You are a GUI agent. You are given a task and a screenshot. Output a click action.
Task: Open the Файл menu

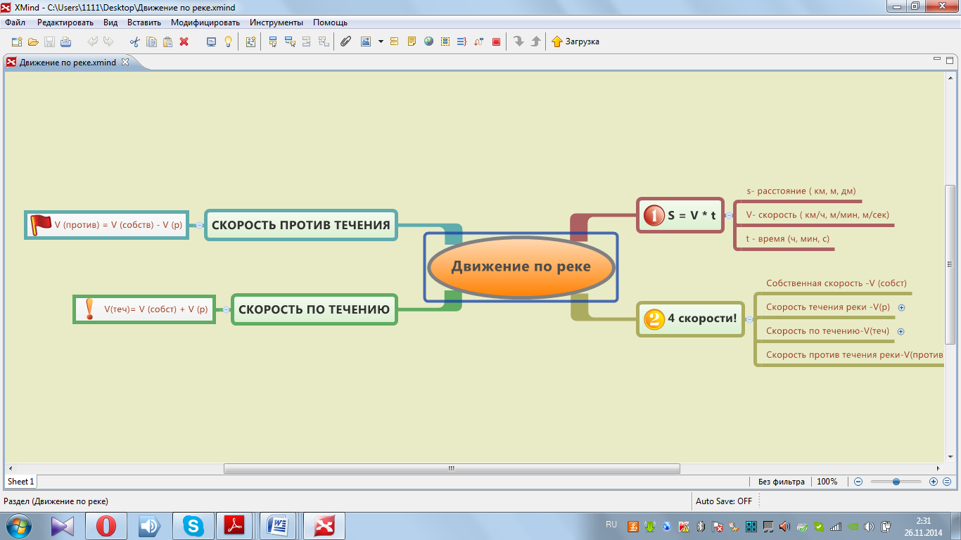pos(15,22)
